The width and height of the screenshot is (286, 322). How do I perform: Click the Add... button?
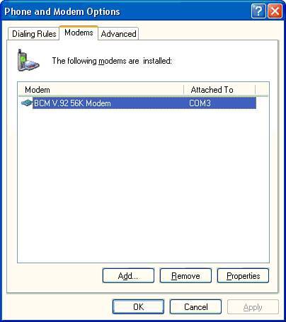tap(128, 275)
